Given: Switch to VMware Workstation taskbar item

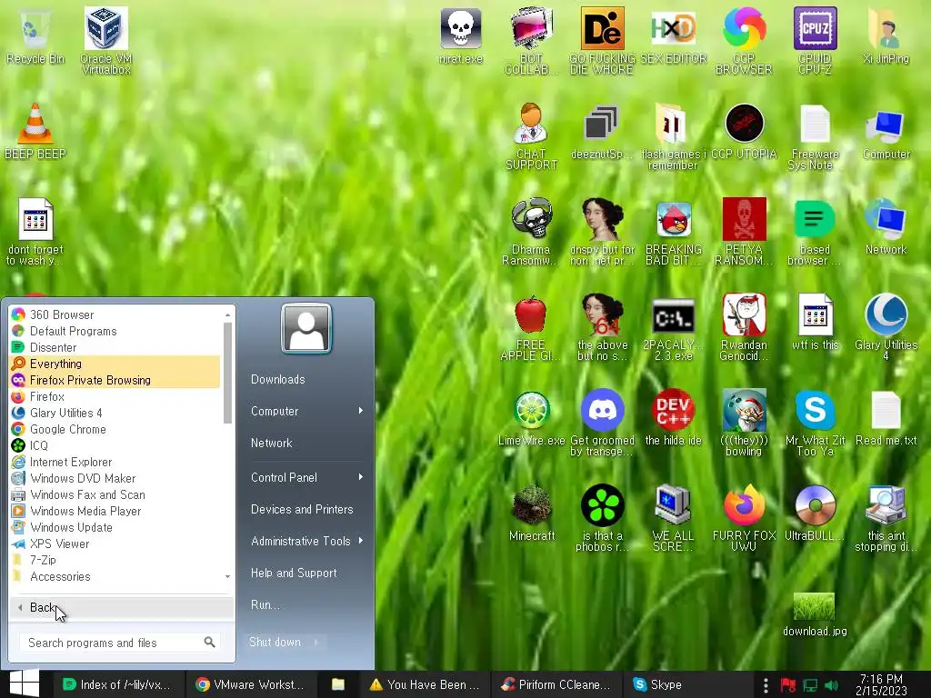Looking at the screenshot, I should coord(251,684).
